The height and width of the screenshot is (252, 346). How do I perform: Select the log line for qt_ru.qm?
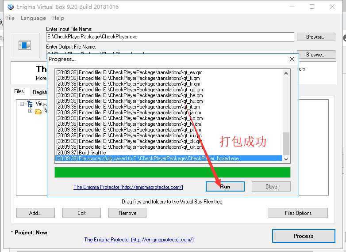169,135
